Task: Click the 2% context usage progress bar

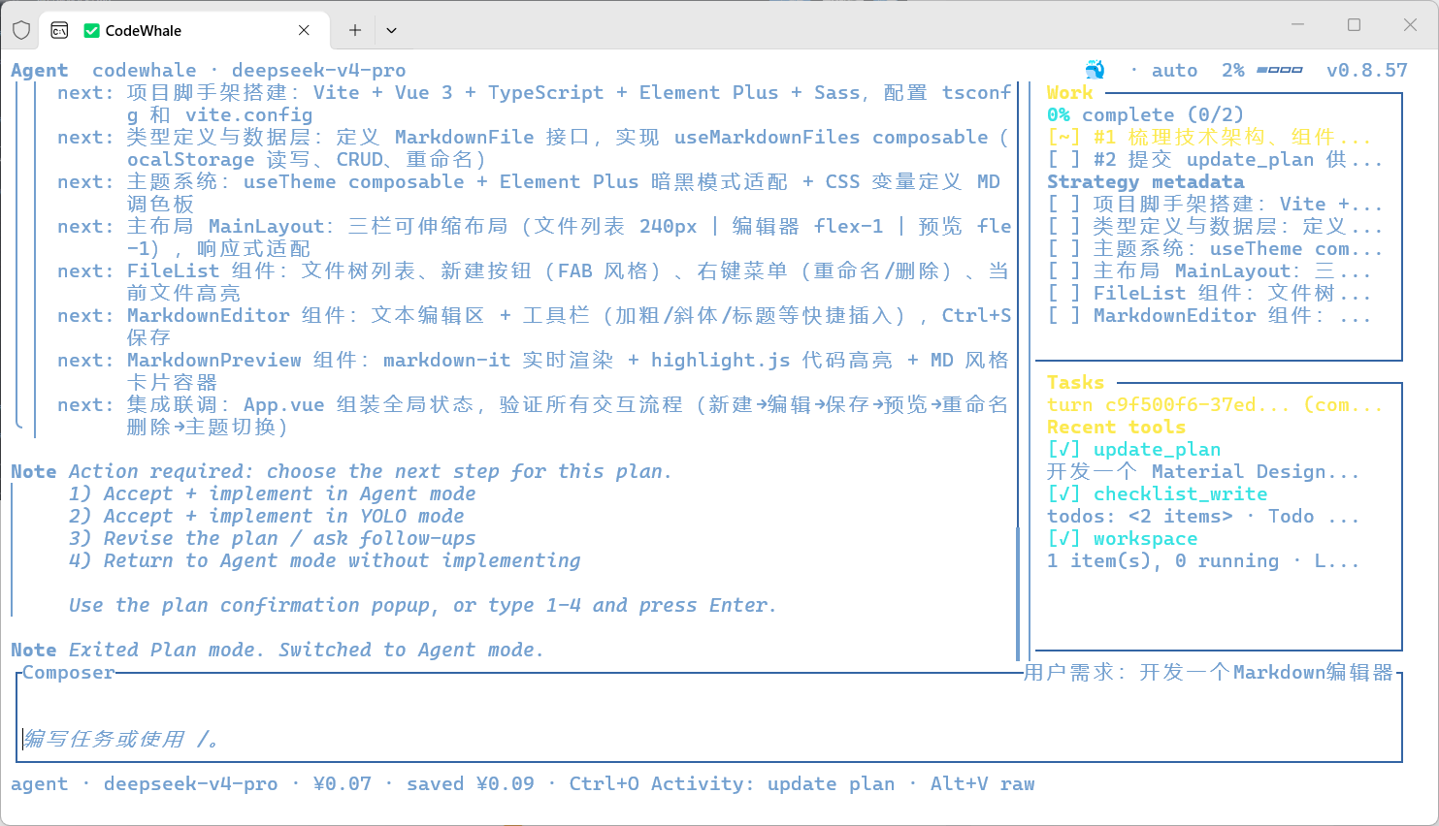Action: point(1279,70)
